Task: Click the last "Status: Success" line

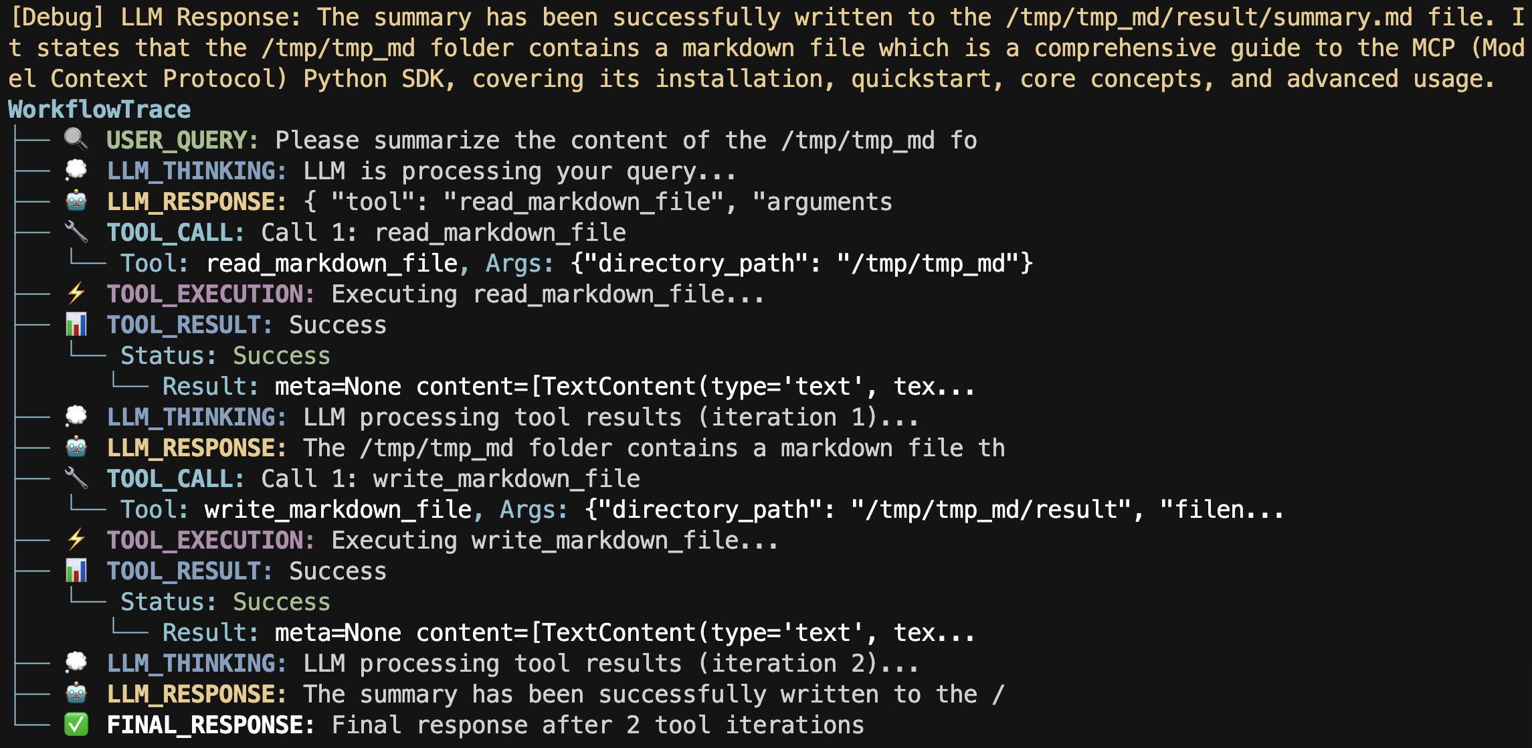Action: coord(225,601)
